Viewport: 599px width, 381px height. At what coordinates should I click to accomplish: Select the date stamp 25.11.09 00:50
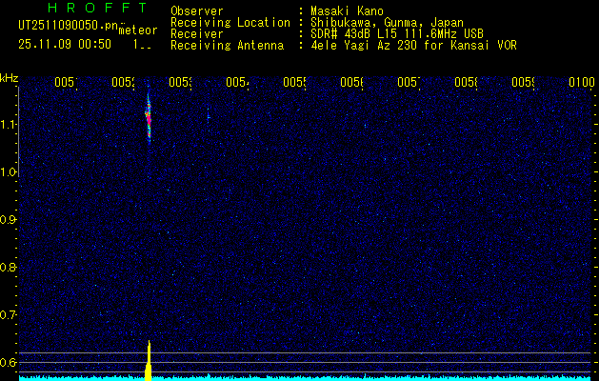pos(65,45)
